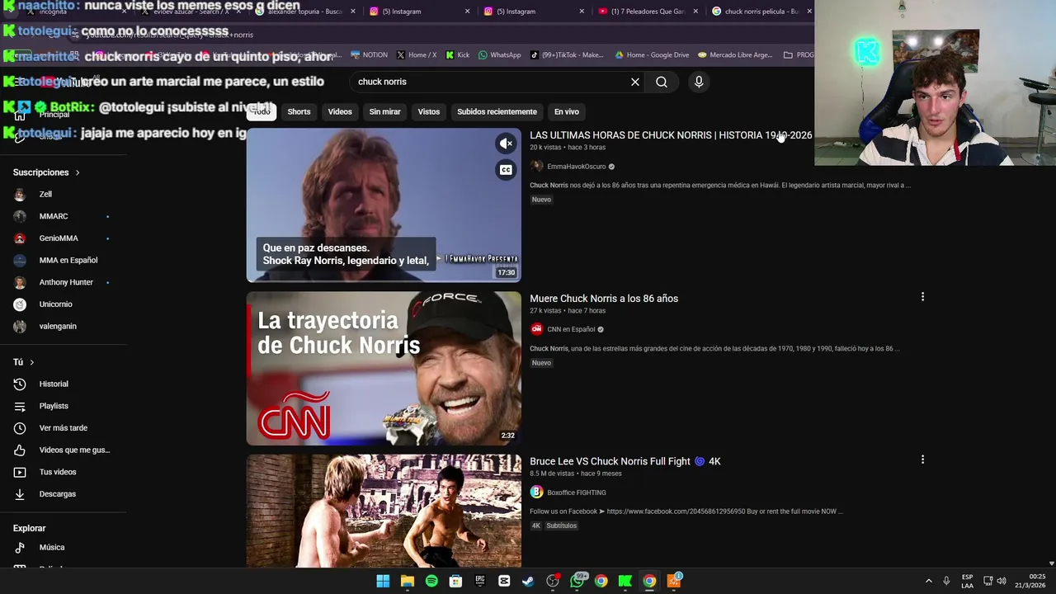Open the title Muere Chuck Norris a los 86 años

coord(604,299)
